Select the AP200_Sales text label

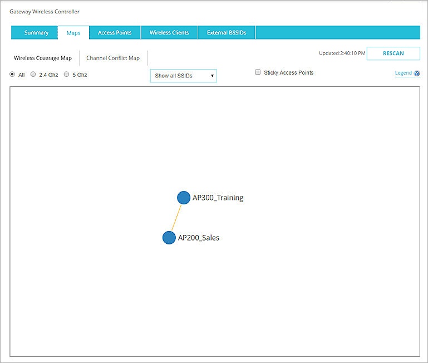tap(199, 238)
